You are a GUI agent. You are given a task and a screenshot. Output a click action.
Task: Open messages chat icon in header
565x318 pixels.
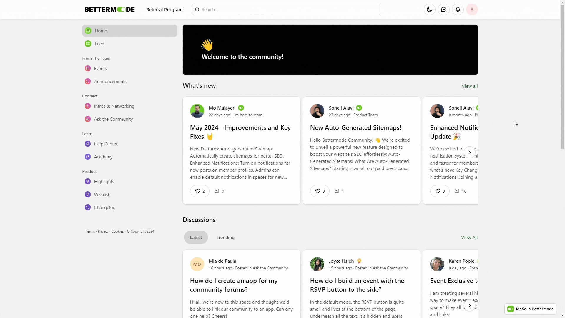[x=443, y=9]
